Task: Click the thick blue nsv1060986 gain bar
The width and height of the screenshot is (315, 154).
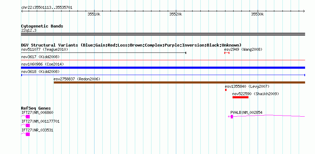Action: (x=163, y=68)
